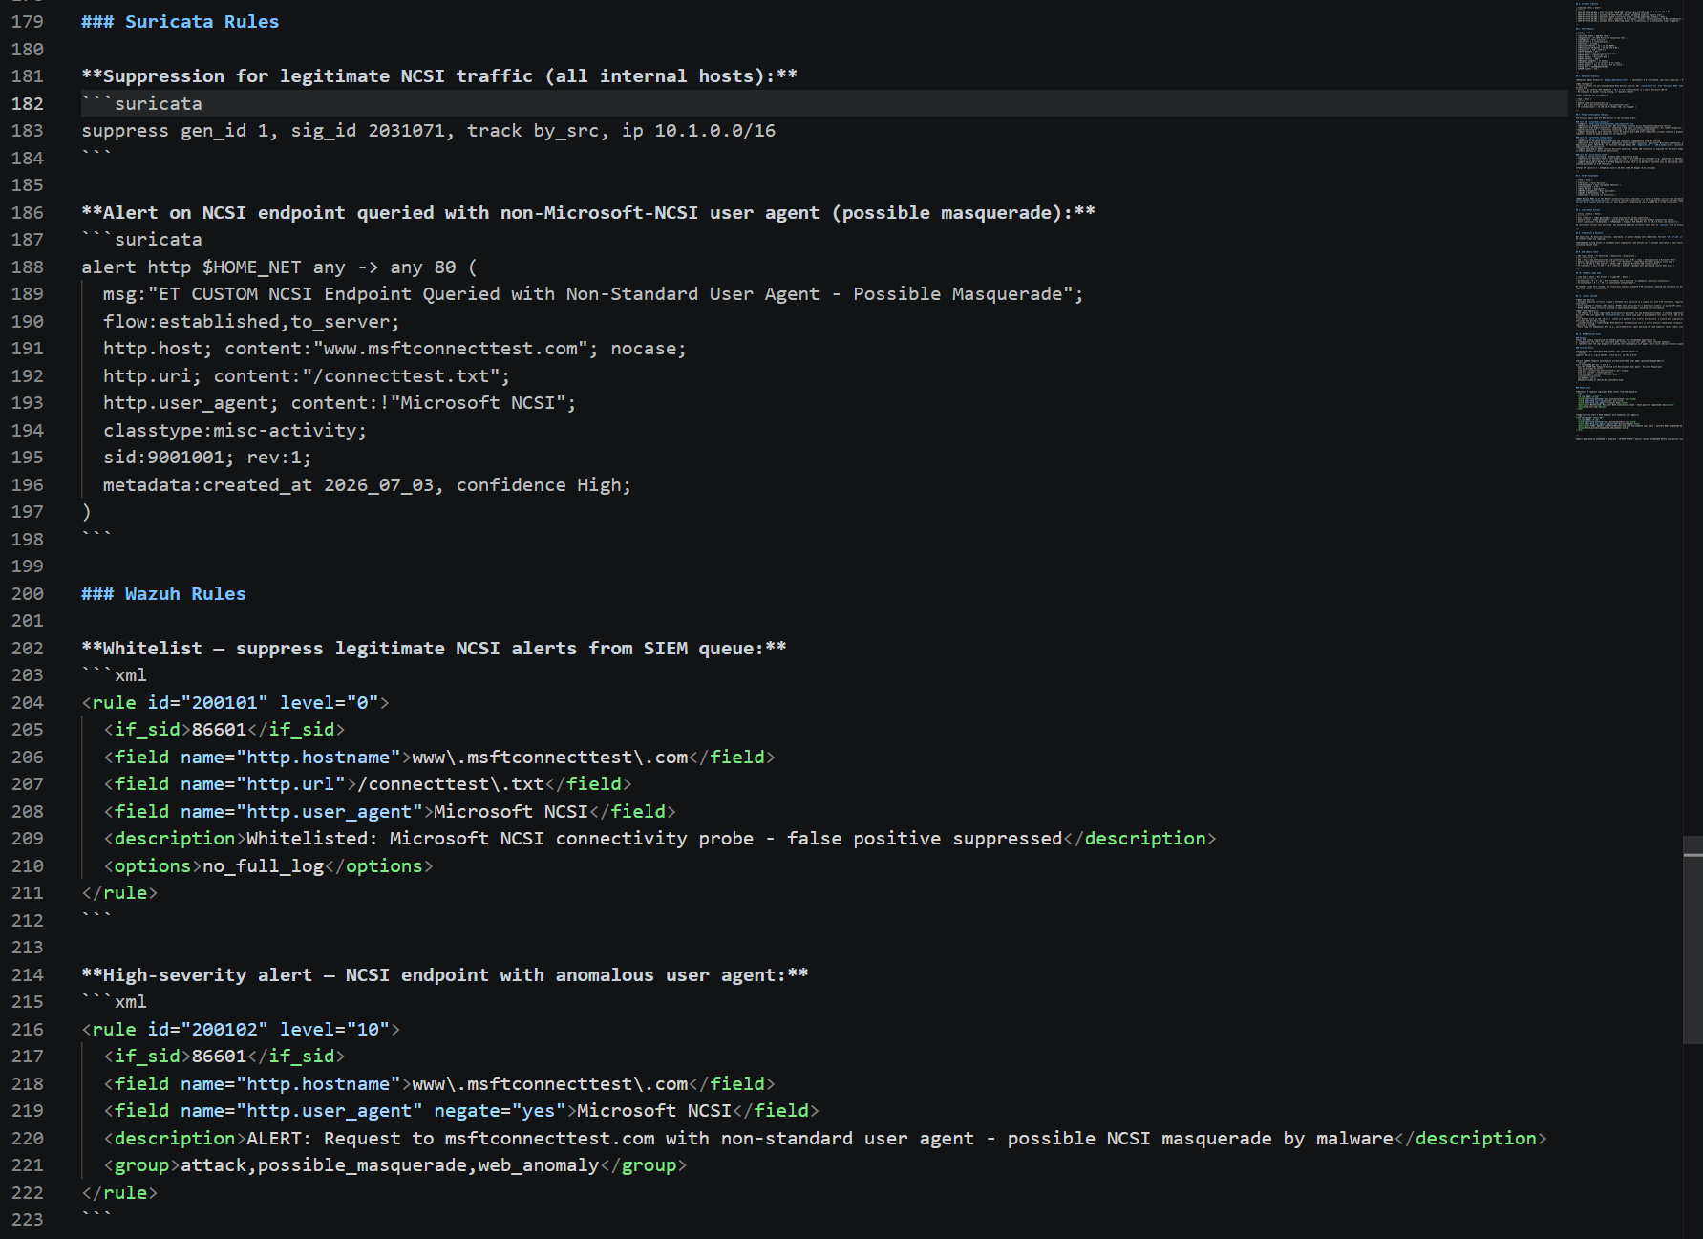Click inside the minimap code overview

1628,222
